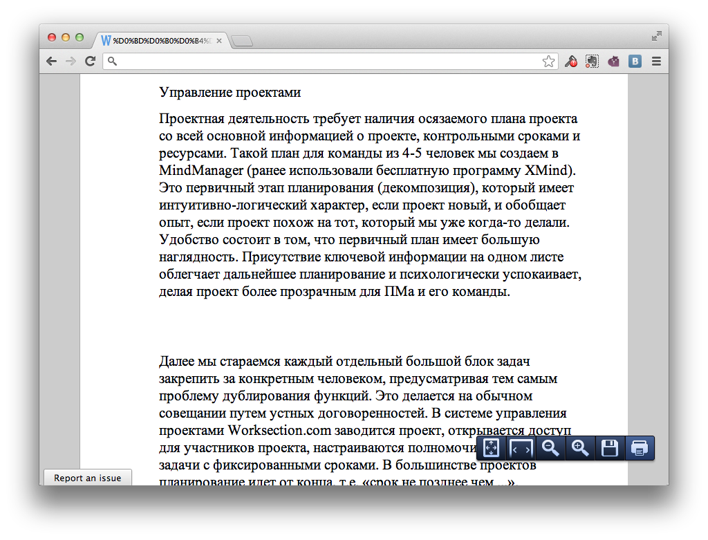The width and height of the screenshot is (708, 540).
Task: Zoom in on the document
Action: 579,448
